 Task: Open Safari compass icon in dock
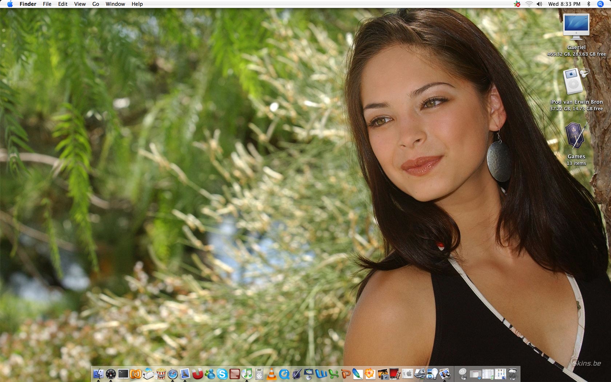pos(172,374)
